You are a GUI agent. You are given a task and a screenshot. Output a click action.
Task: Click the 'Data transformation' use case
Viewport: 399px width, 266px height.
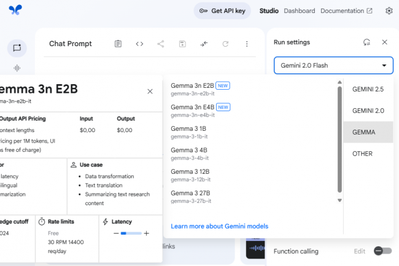[109, 176]
